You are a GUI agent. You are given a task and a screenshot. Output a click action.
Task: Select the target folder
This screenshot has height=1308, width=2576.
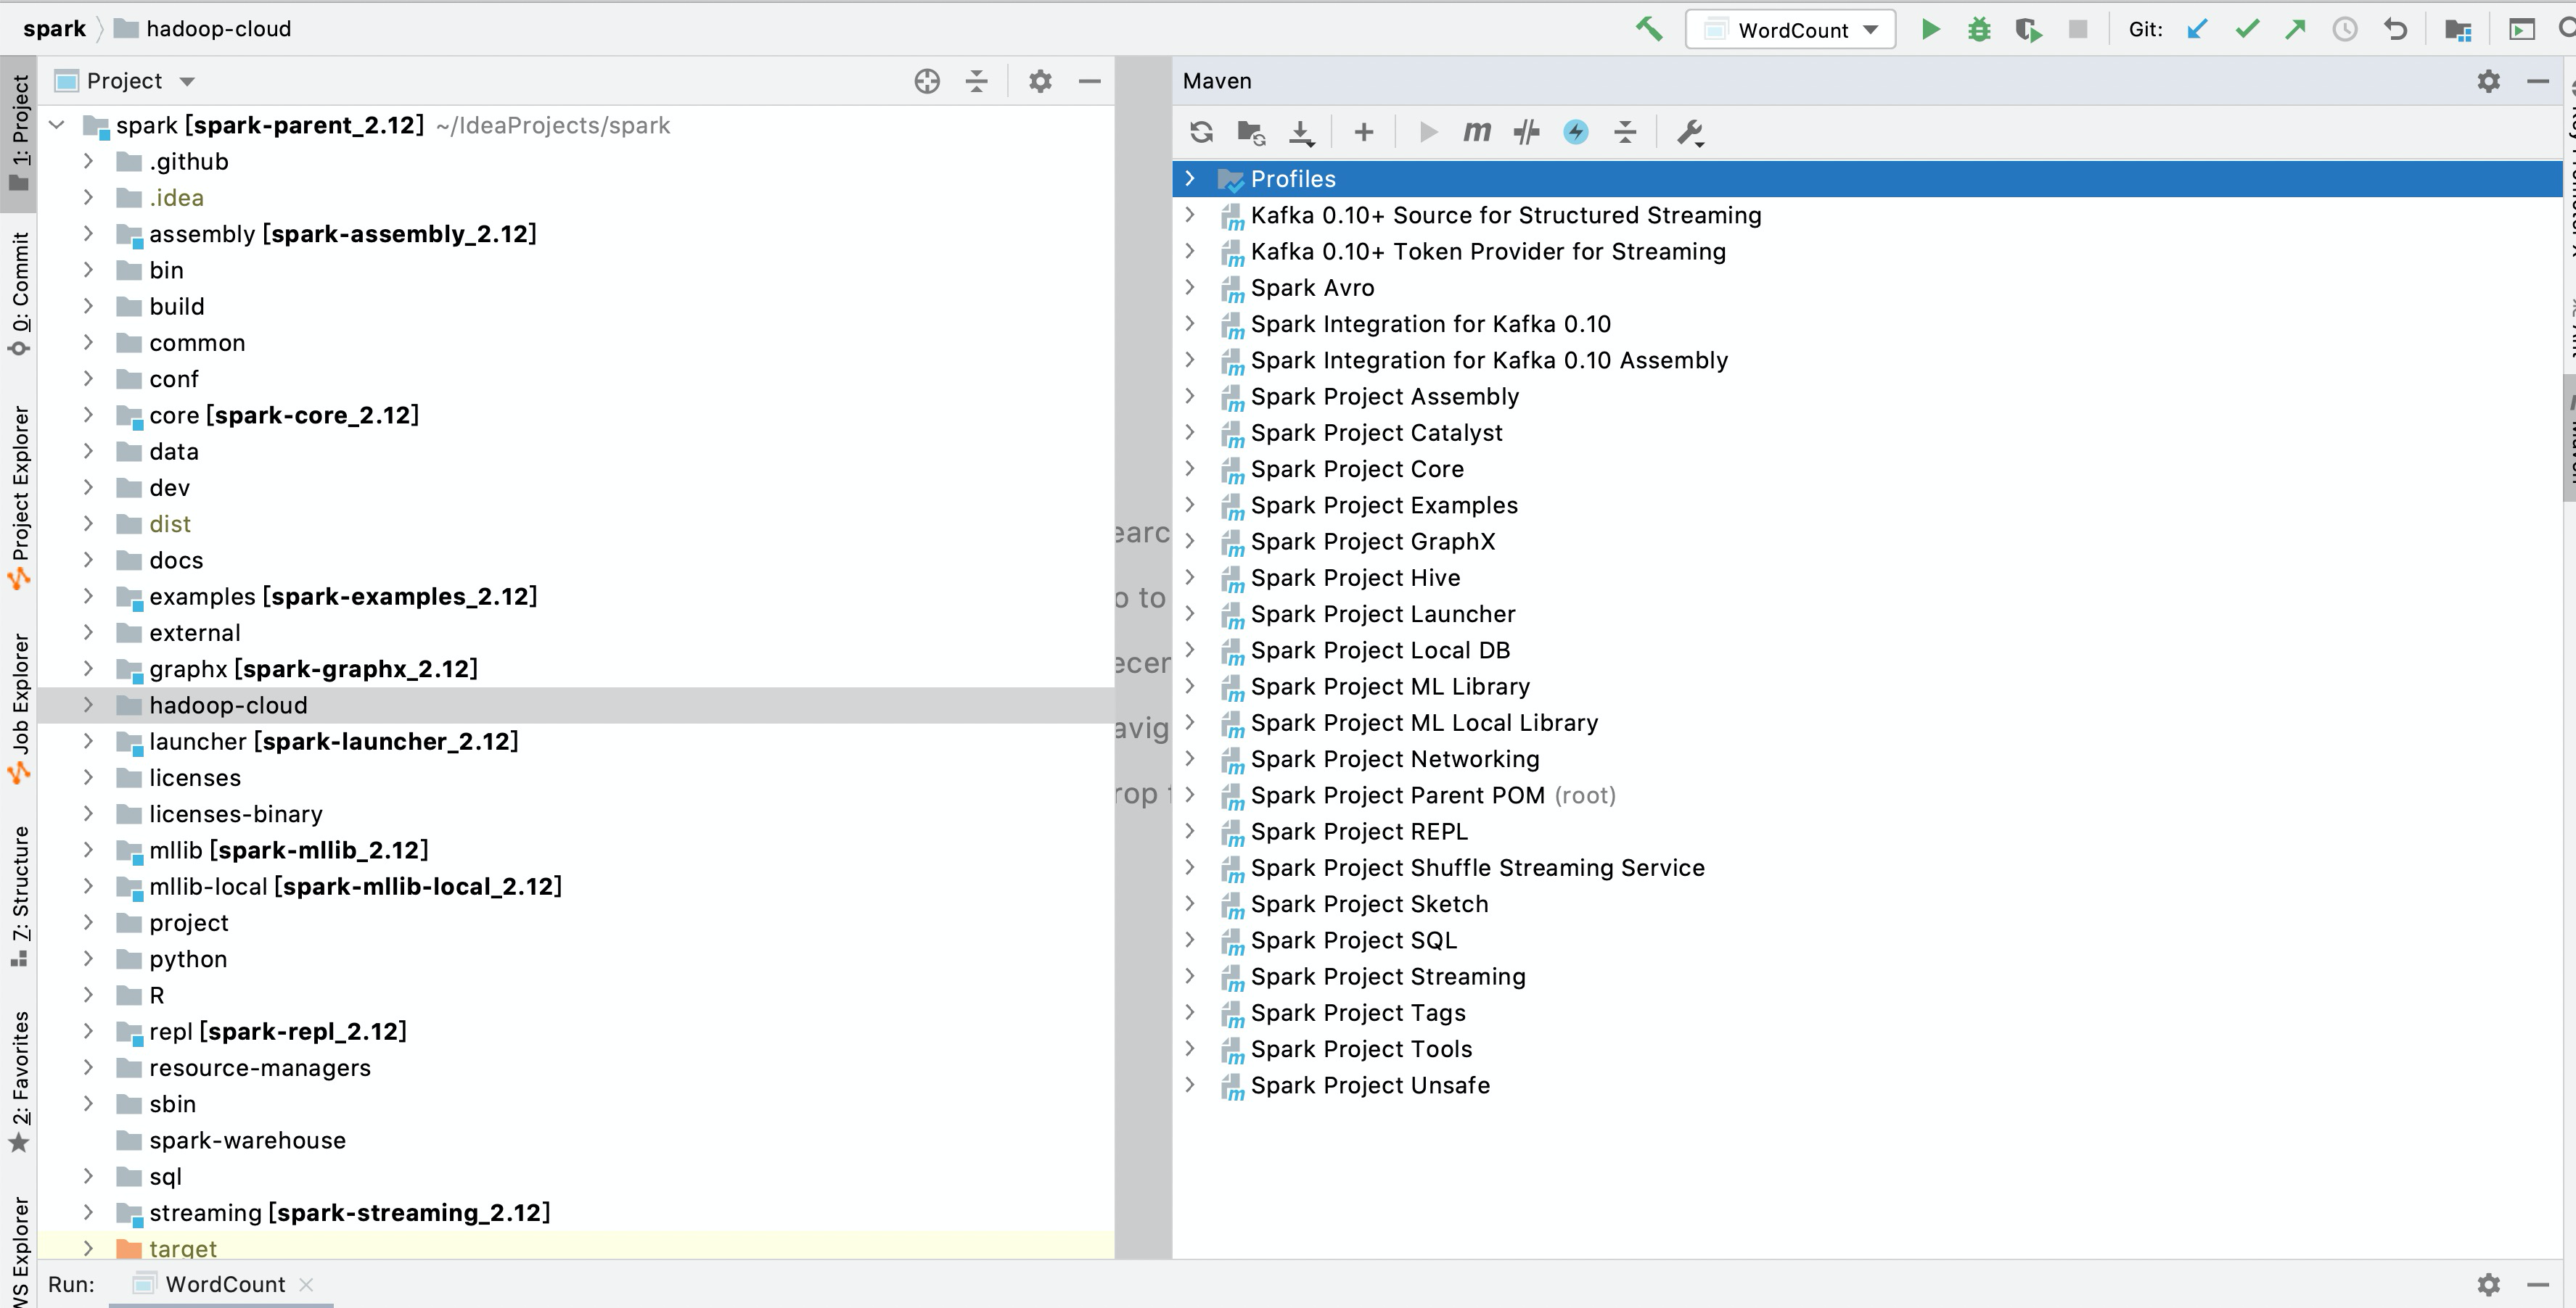[183, 1248]
